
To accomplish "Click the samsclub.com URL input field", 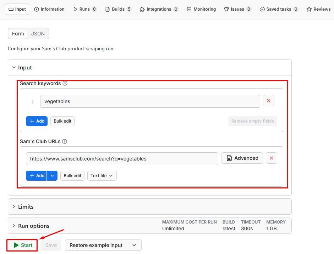I will pos(122,159).
